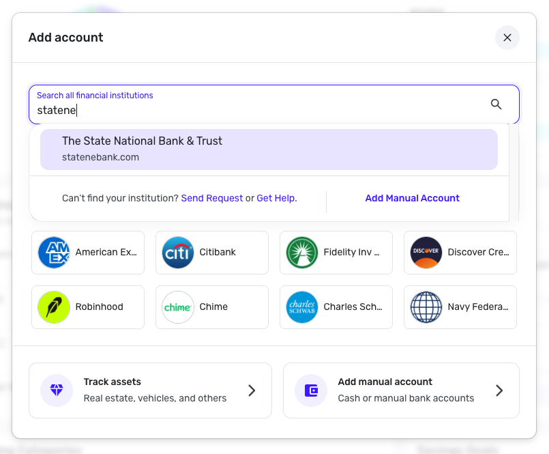The width and height of the screenshot is (549, 454).
Task: Select the Citibank institution tile label
Action: (x=218, y=253)
